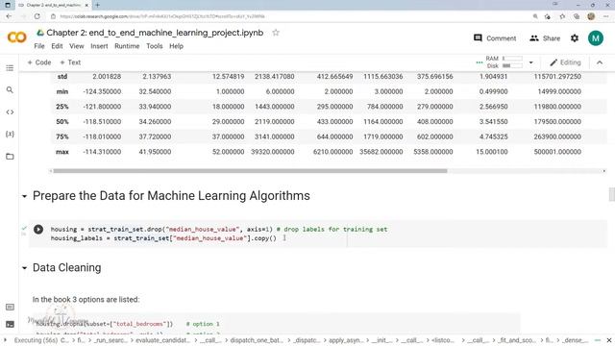
Task: Close the execution status bar
Action: [608, 340]
